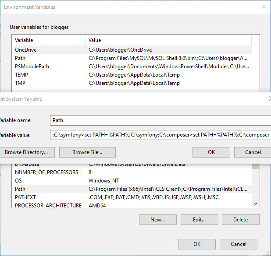The image size is (271, 256).
Task: Click New to add system variable
Action: (157, 220)
